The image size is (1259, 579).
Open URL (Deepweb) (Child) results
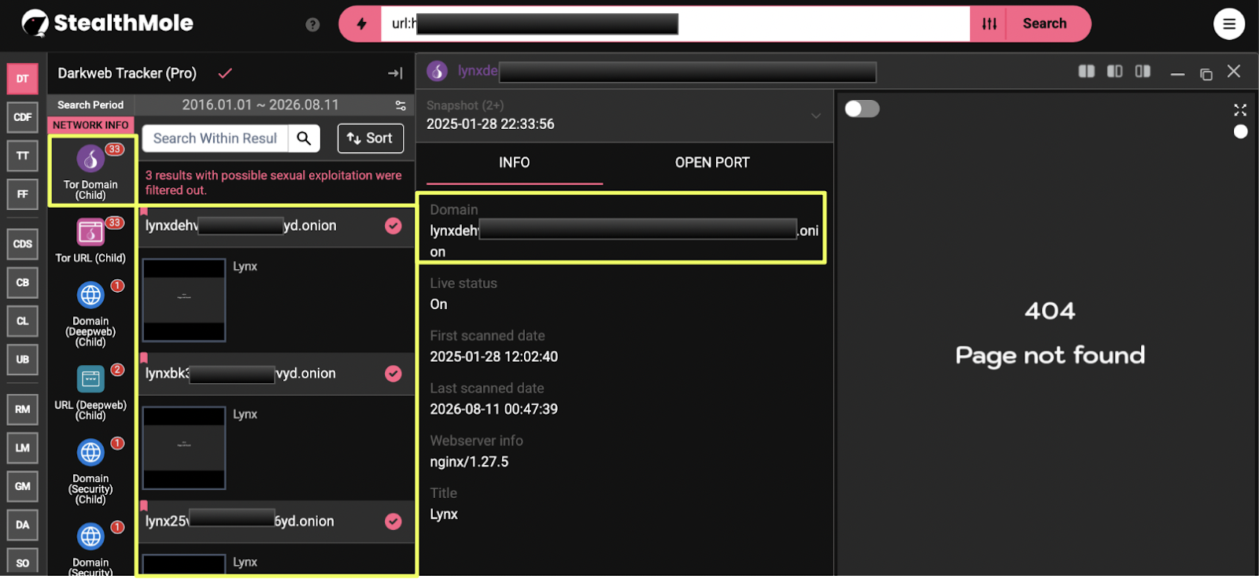point(91,392)
